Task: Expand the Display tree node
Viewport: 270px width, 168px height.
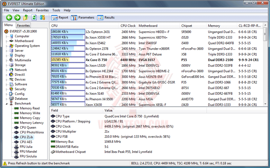Action: click(x=7, y=56)
